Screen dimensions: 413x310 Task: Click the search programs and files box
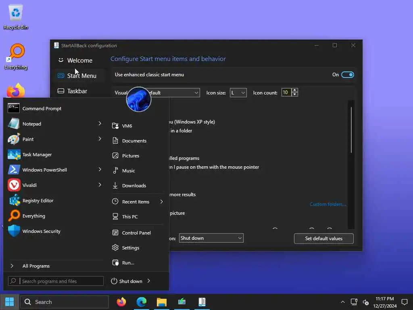[56, 281]
